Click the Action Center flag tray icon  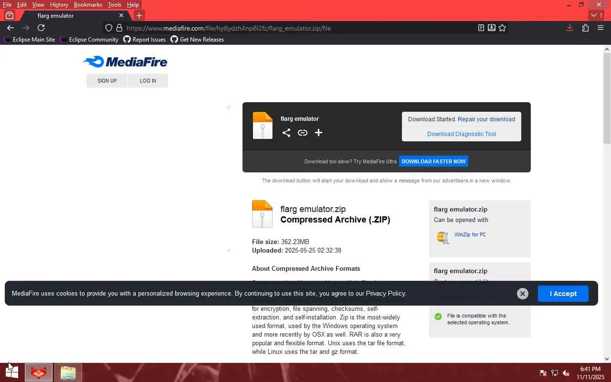pyautogui.click(x=543, y=373)
